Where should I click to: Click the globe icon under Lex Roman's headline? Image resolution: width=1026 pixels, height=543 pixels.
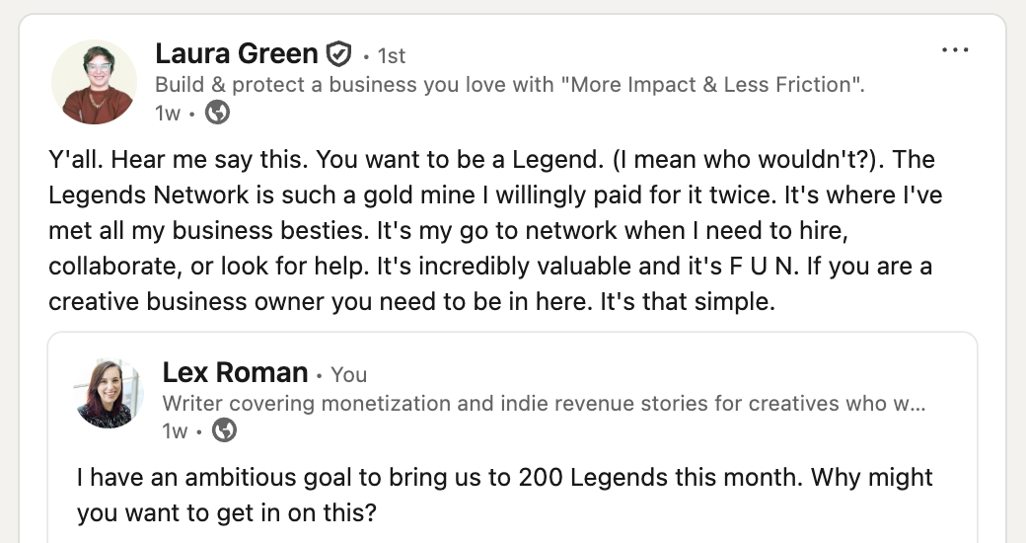click(225, 430)
